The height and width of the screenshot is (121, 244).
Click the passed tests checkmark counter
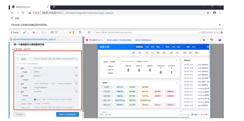[26, 32]
